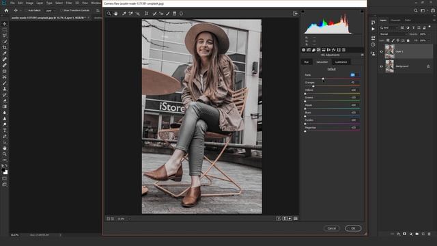Toggle shadow clipping warning on histogram
437x246 pixels.
click(x=302, y=12)
